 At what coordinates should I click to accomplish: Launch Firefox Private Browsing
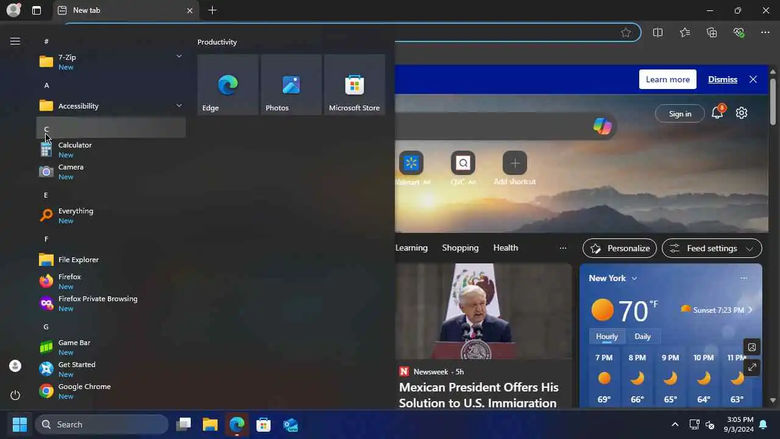click(x=111, y=303)
